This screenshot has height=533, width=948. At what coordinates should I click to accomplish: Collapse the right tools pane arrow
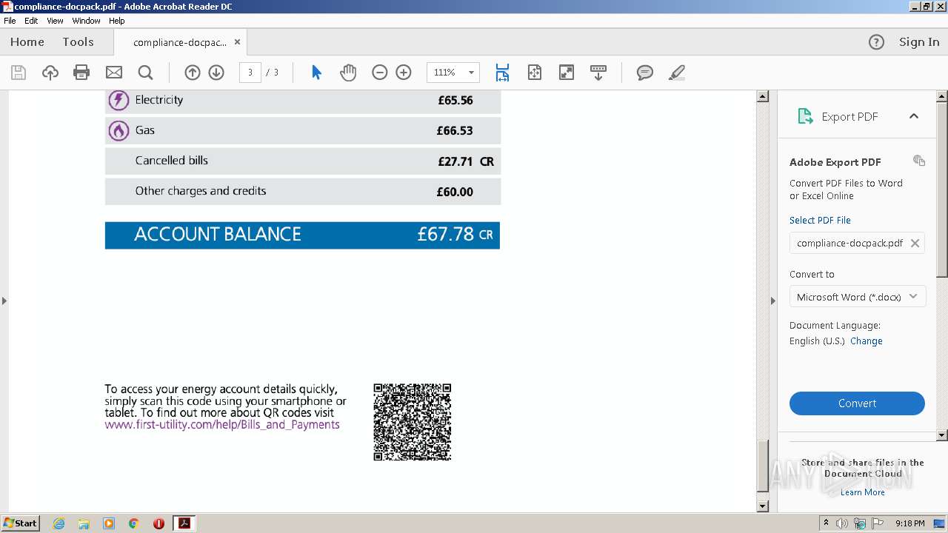[773, 301]
